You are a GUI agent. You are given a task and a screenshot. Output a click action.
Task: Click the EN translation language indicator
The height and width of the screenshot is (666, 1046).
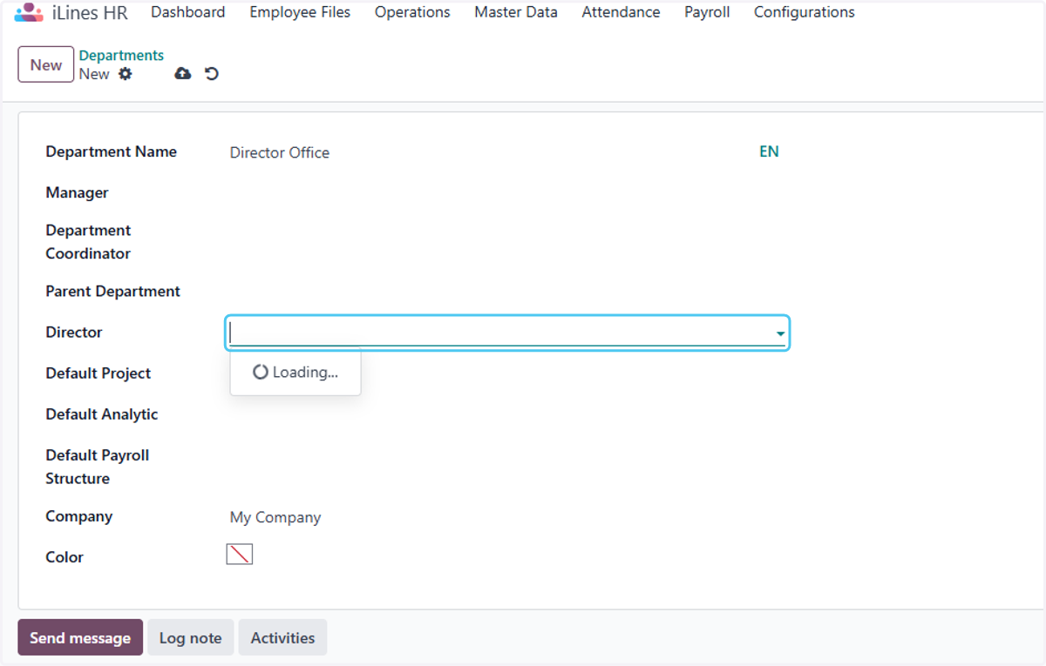pos(769,151)
